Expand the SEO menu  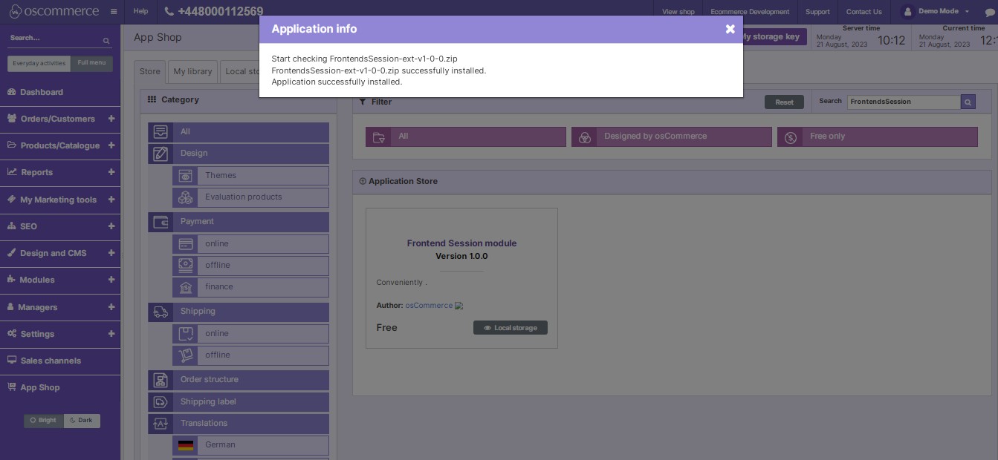(x=111, y=226)
